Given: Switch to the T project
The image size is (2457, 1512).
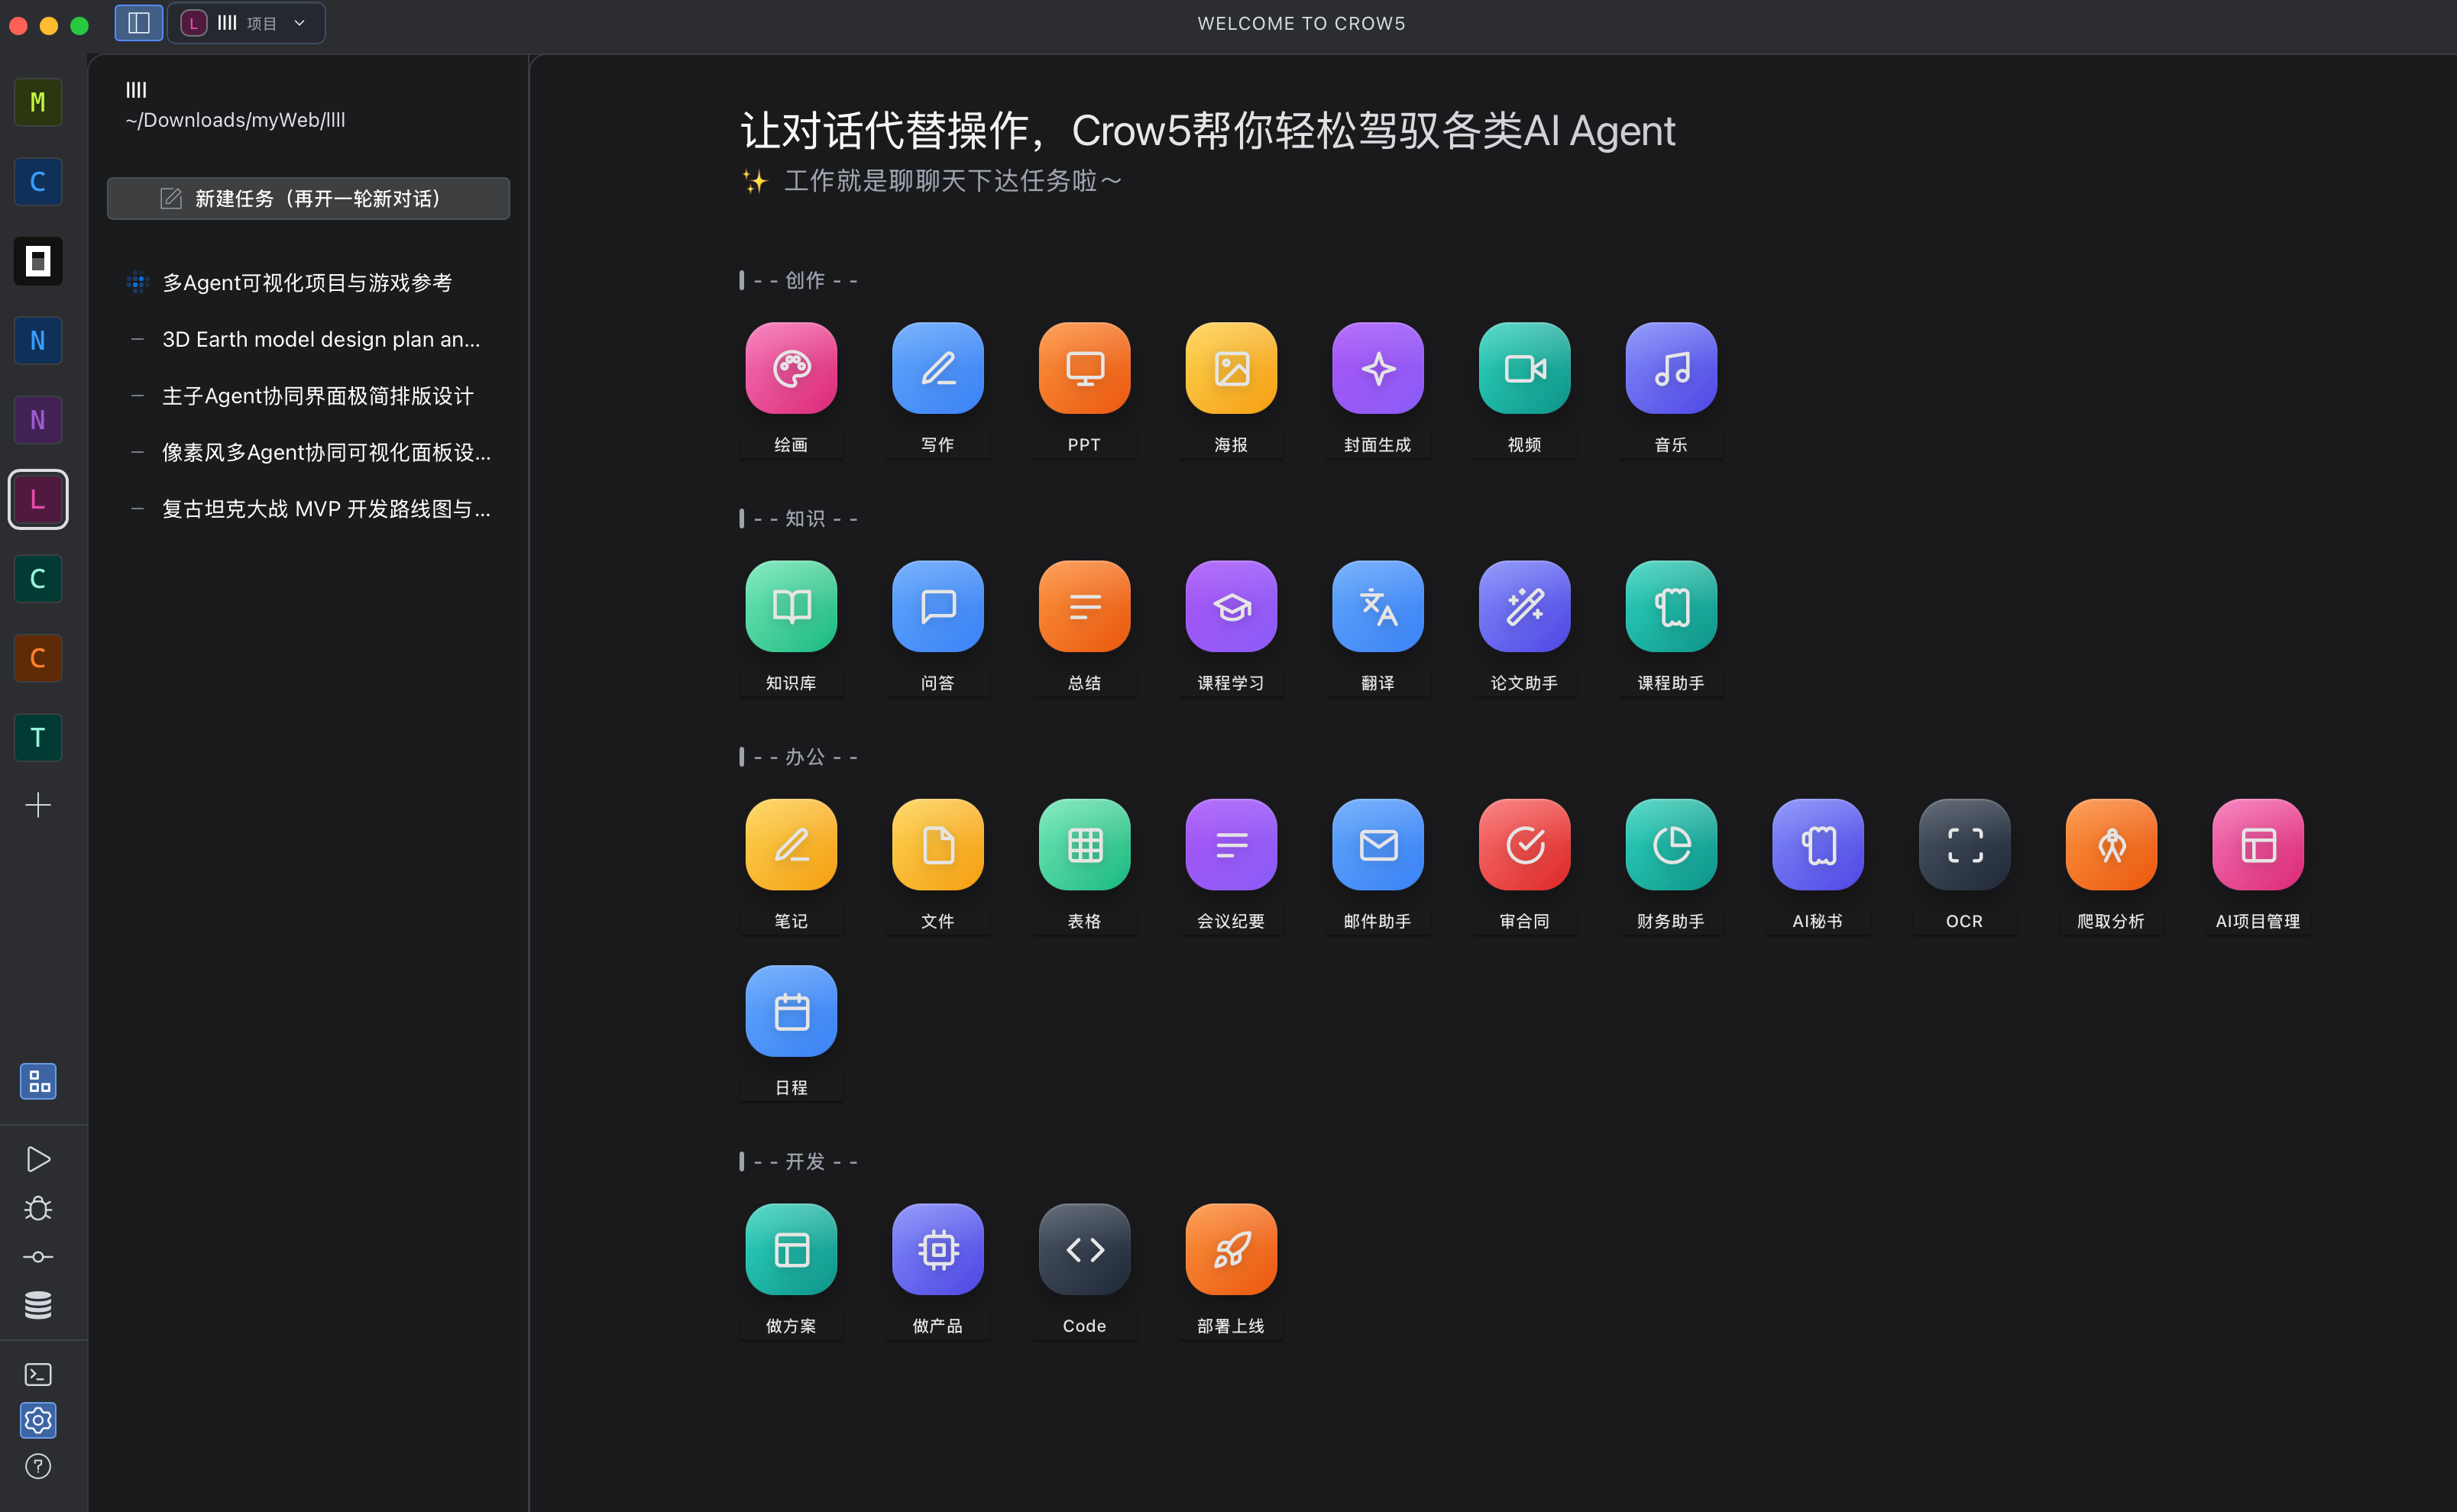Looking at the screenshot, I should (x=38, y=737).
